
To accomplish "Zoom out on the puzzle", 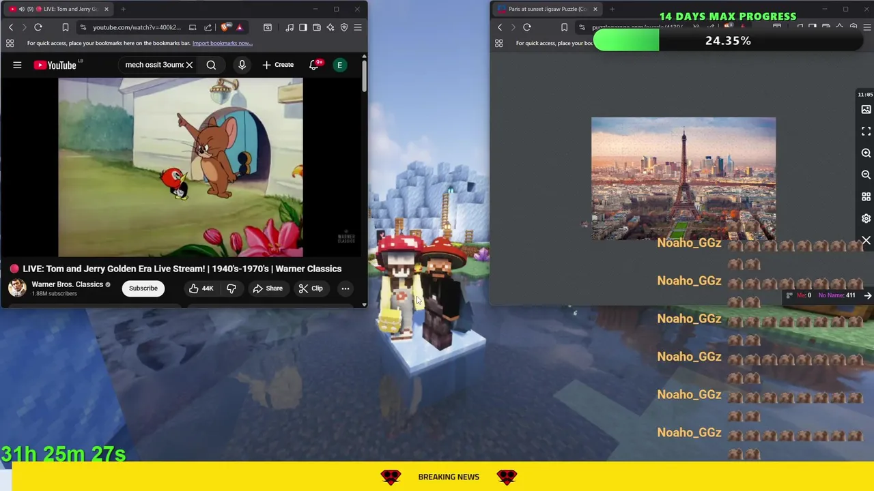I will (x=866, y=175).
